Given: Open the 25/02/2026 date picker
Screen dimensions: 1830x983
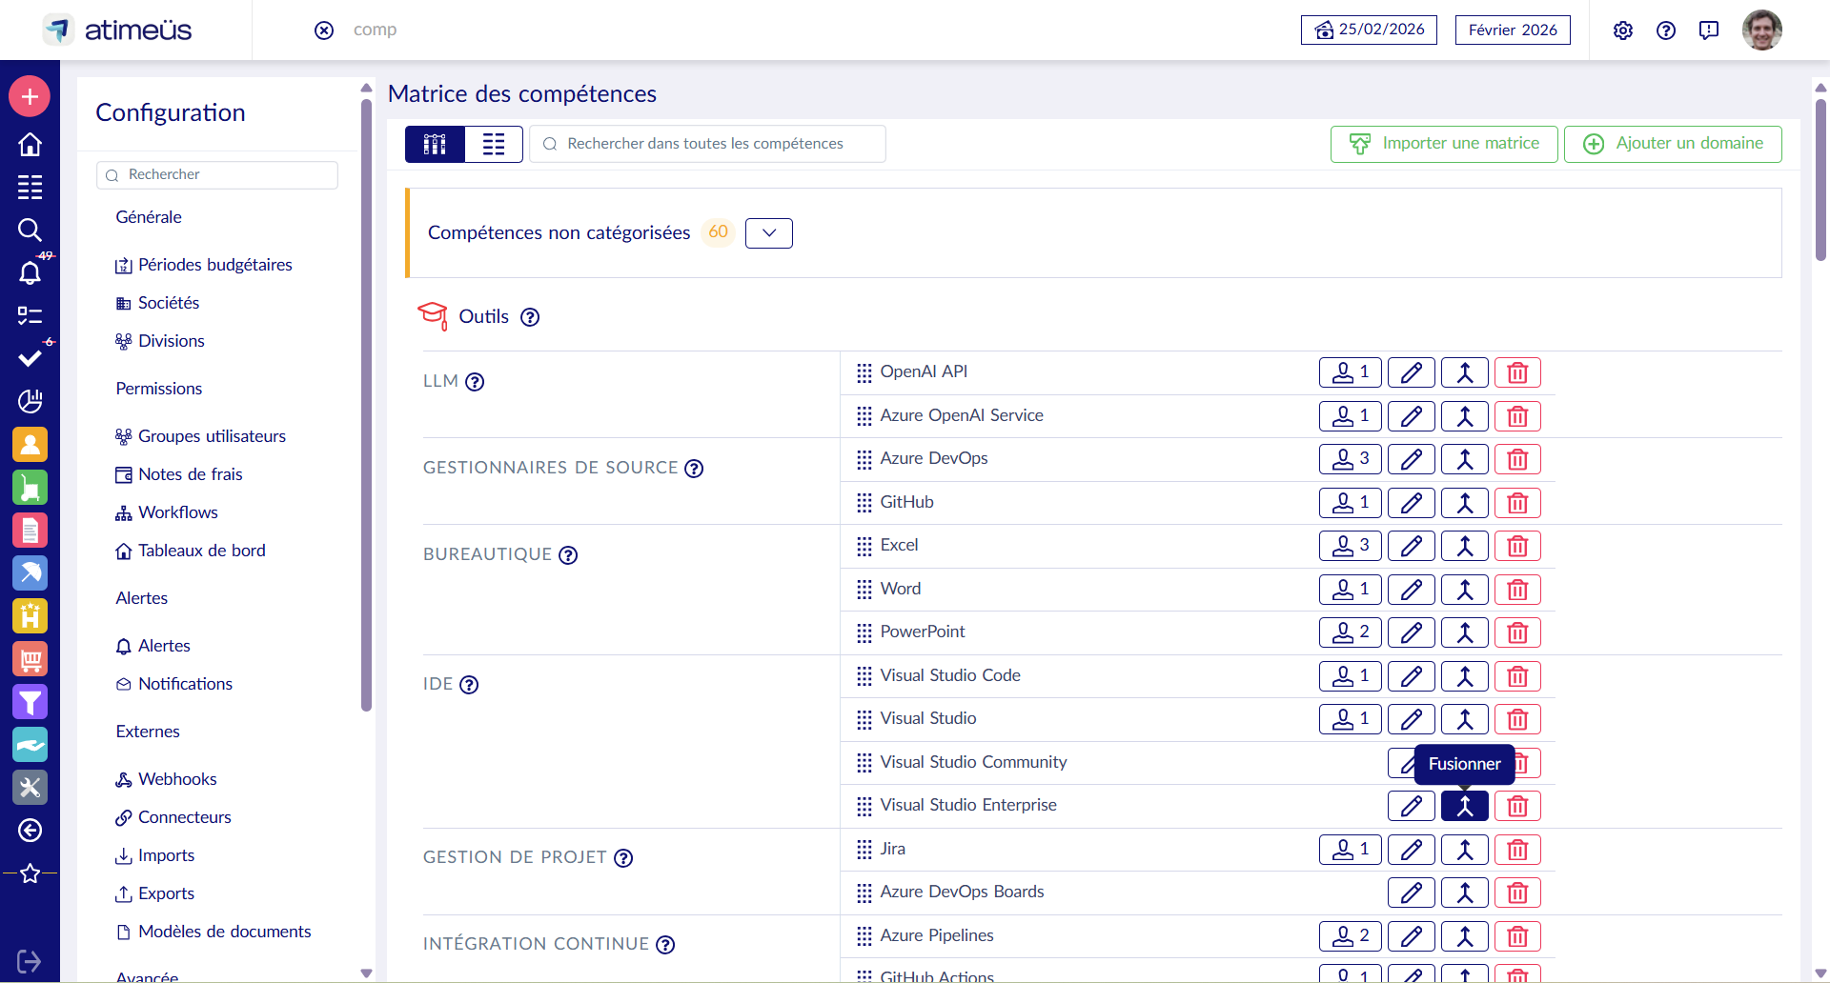Looking at the screenshot, I should coord(1369,30).
